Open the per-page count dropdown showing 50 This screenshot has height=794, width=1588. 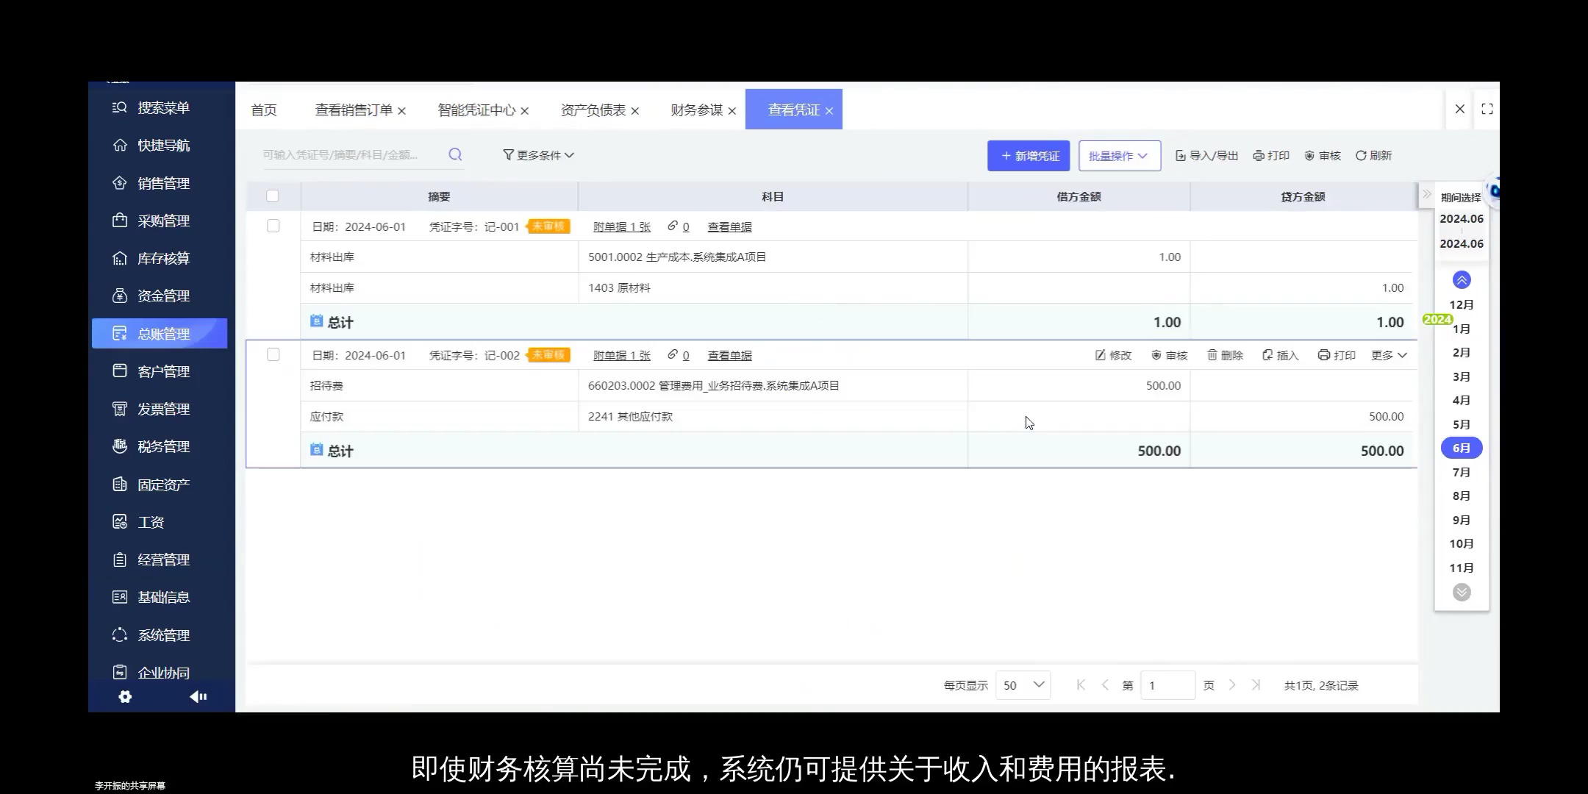pos(1023,684)
